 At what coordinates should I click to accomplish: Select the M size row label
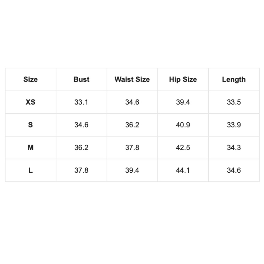pyautogui.click(x=30, y=148)
